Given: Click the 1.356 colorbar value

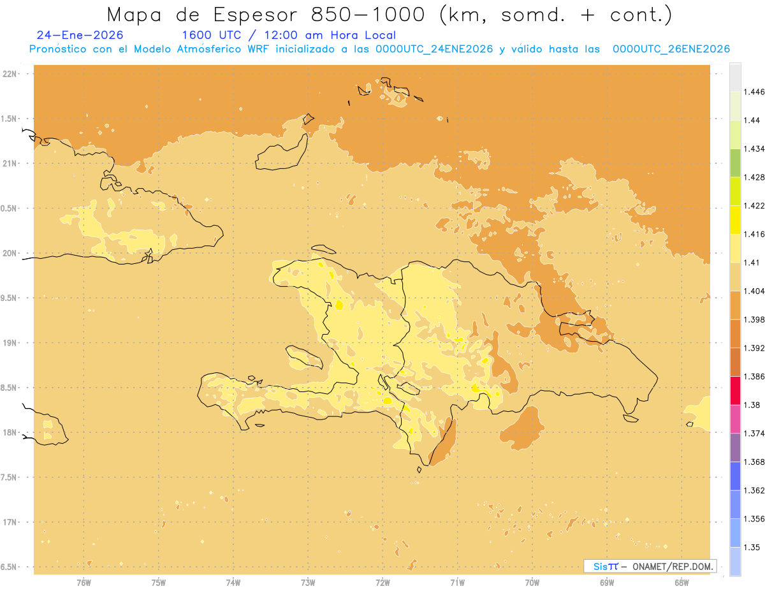Looking at the screenshot, I should coord(754,519).
